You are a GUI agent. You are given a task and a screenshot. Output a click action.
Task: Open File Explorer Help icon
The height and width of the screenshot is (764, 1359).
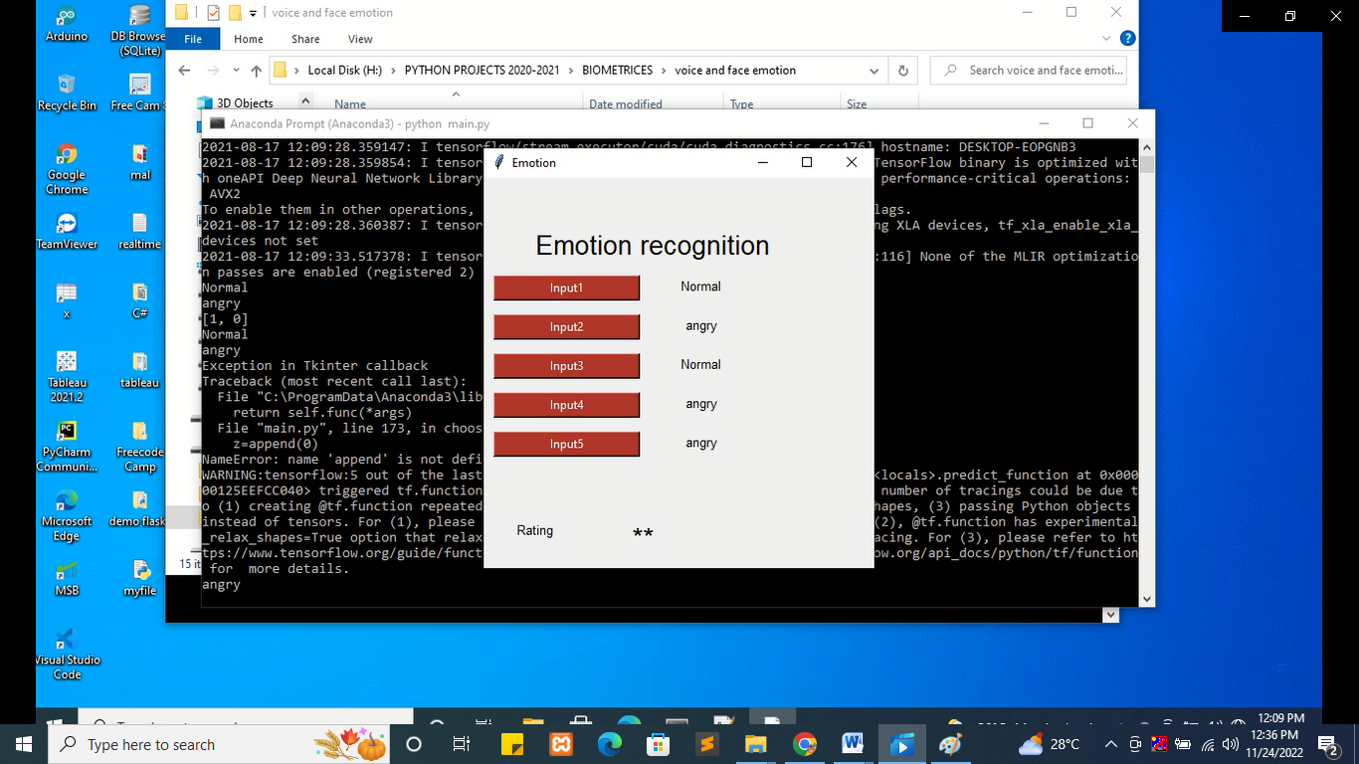pos(1127,39)
